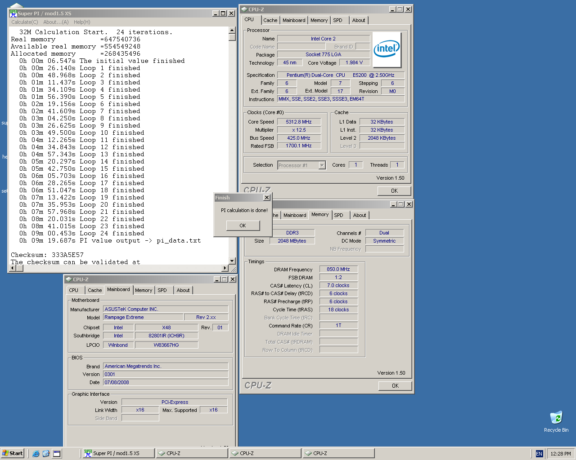The width and height of the screenshot is (576, 460).
Task: Click the Bus Speed 425.0 MHz value
Action: pos(299,138)
